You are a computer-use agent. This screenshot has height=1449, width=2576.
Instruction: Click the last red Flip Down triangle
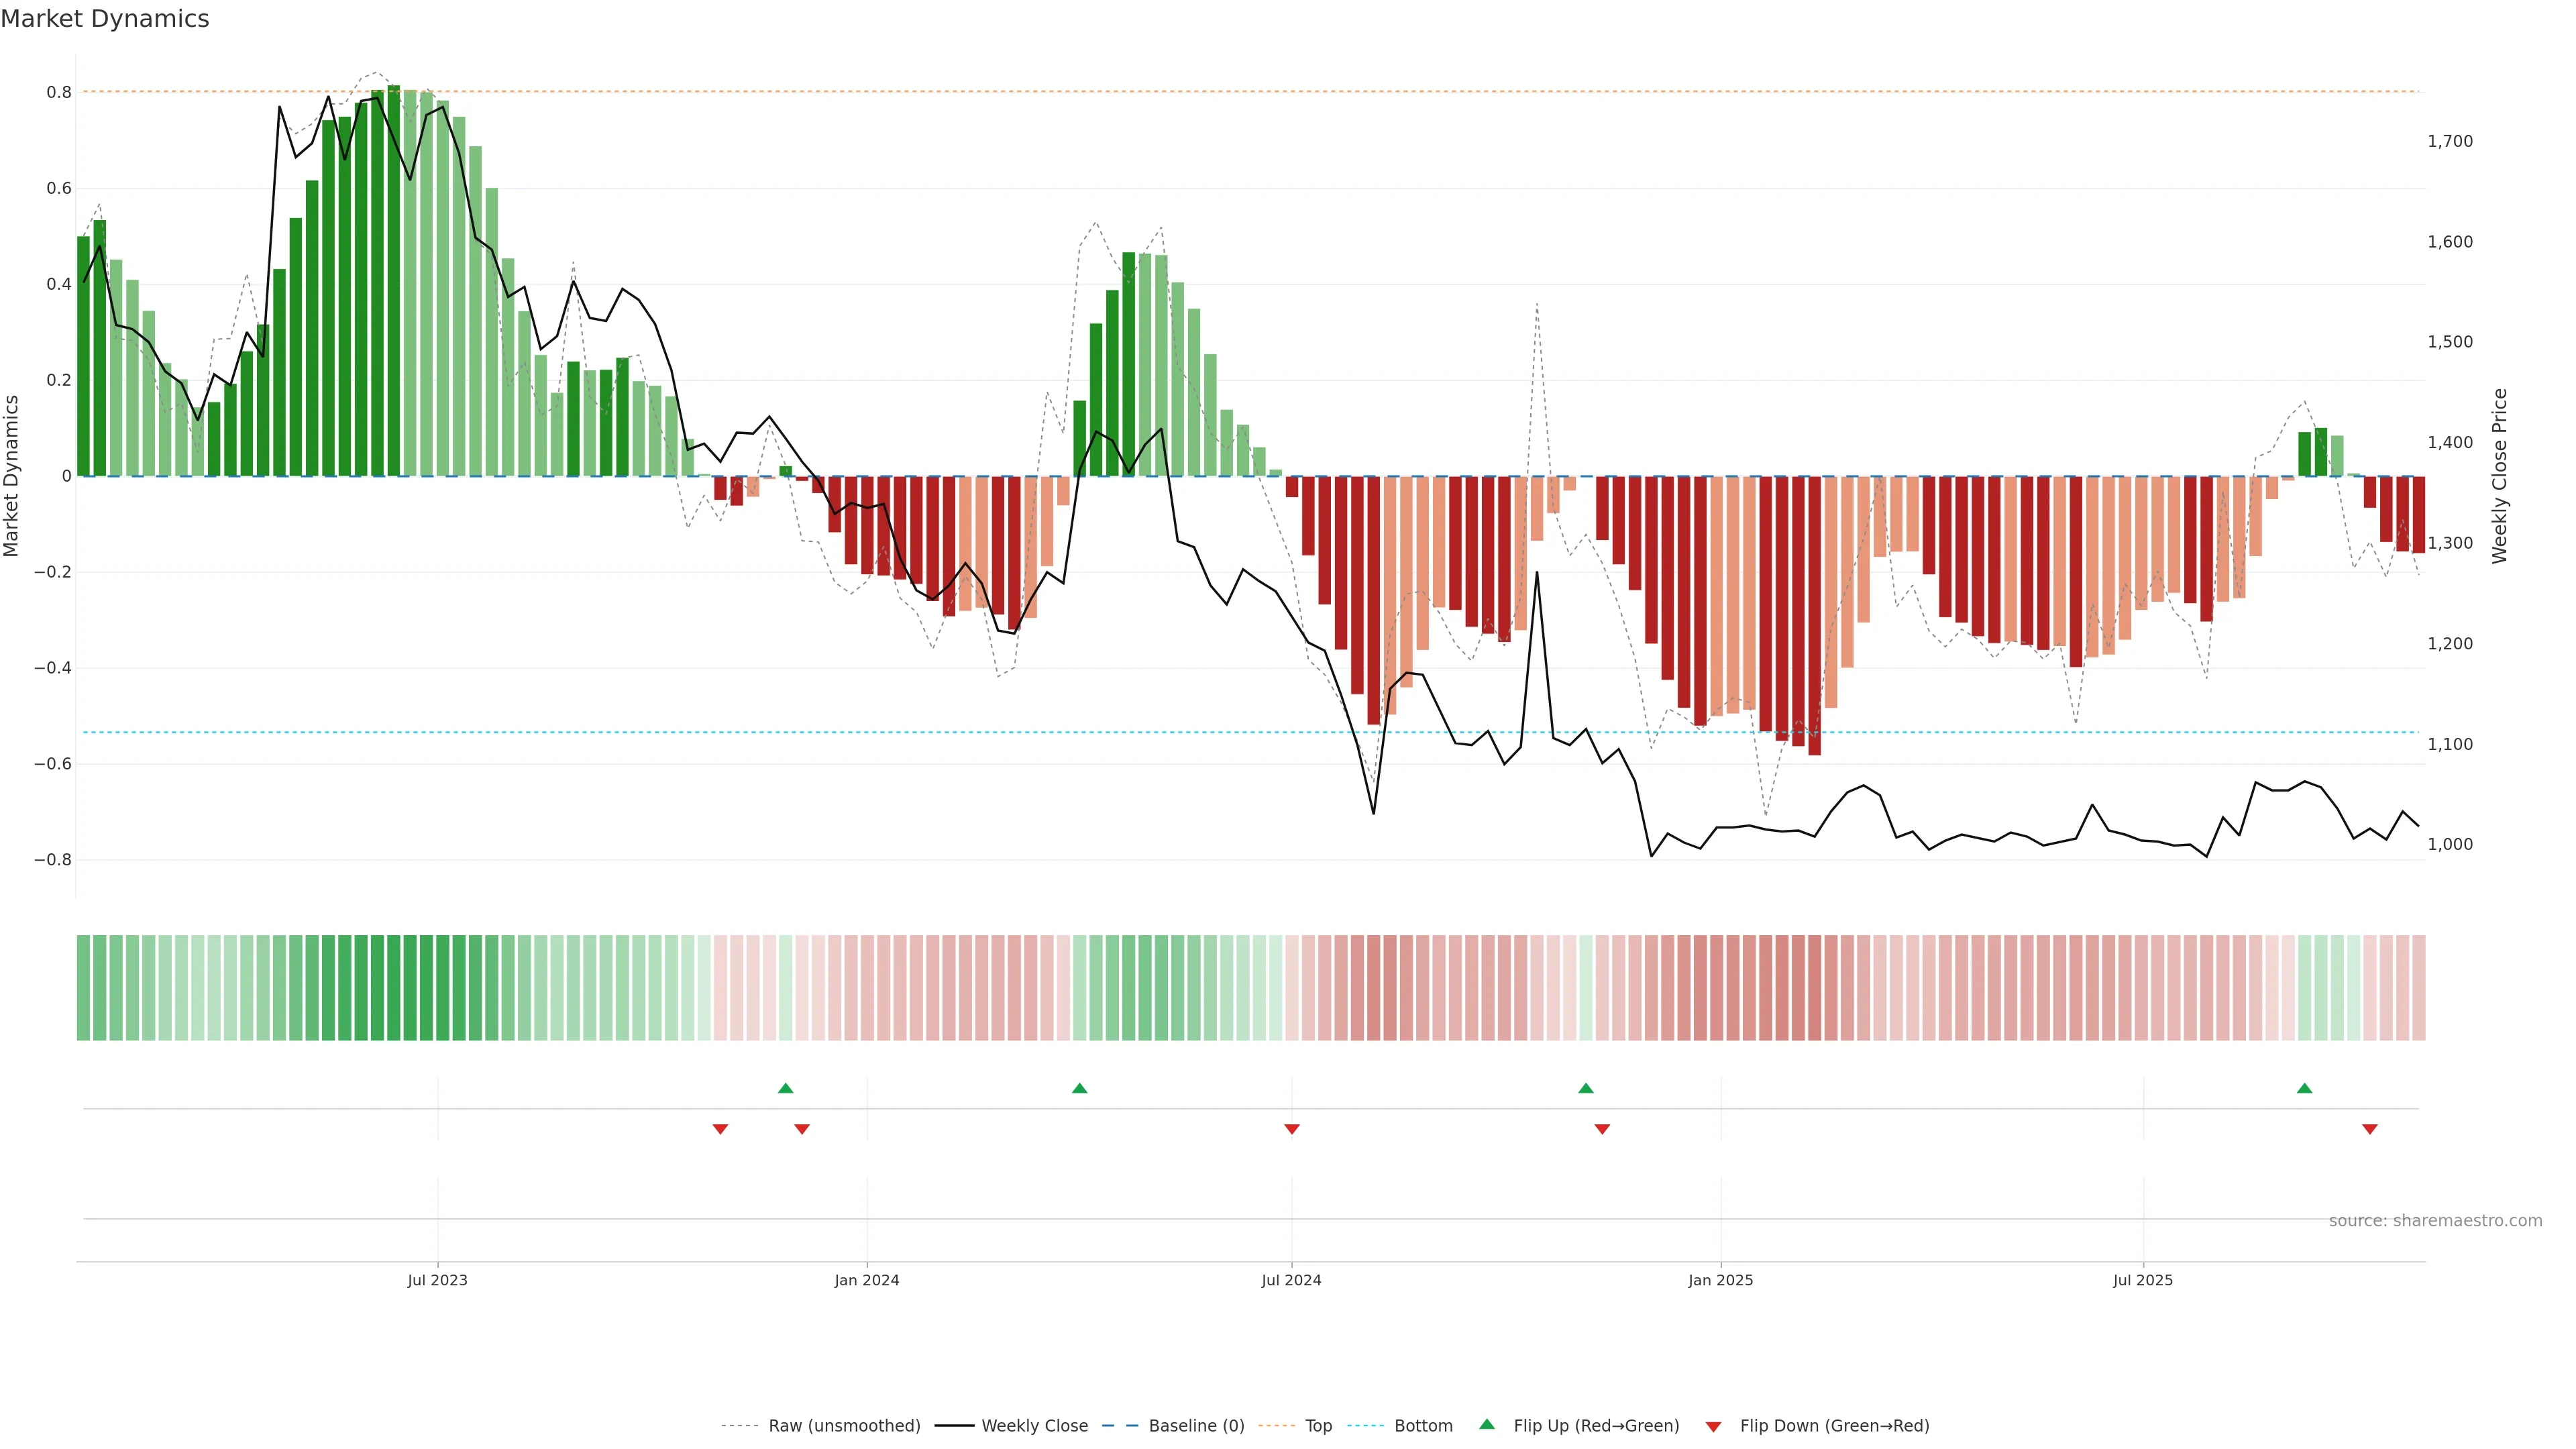tap(2369, 1129)
